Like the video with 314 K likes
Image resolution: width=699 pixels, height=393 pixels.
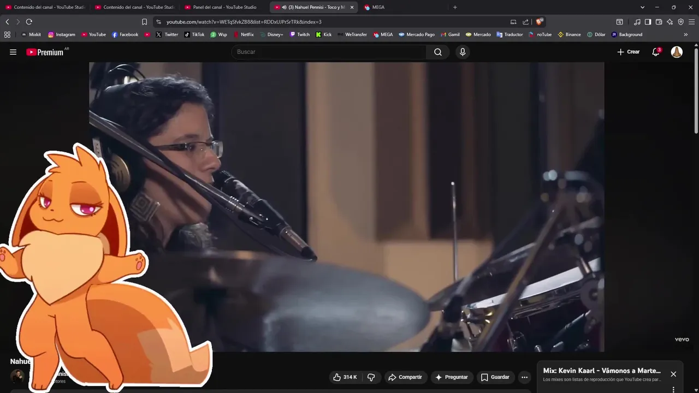click(x=345, y=377)
